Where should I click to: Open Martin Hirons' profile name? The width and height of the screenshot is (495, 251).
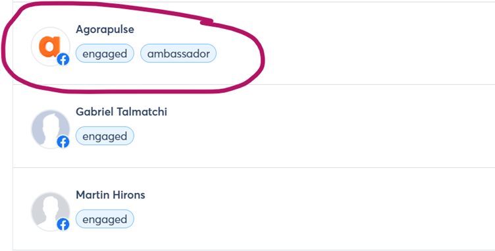111,195
